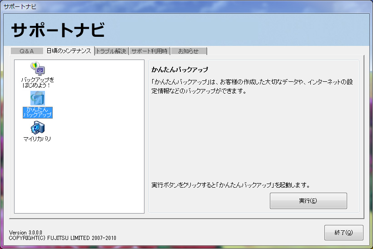Click the 実行ボタンをクリックすると instruction text
Image resolution: width=373 pixels, height=249 pixels.
(x=231, y=185)
